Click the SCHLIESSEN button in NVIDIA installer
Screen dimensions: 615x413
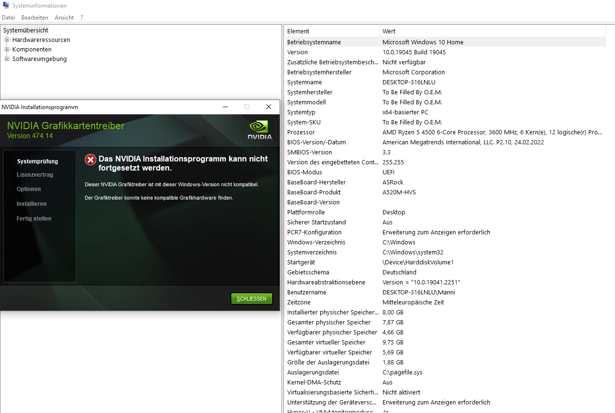point(252,299)
